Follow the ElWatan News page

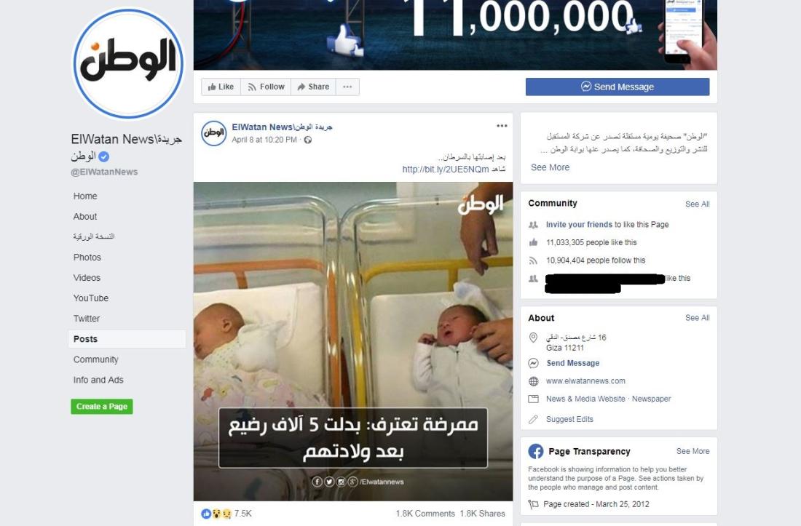coord(266,87)
